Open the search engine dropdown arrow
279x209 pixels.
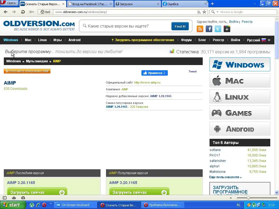217,12
